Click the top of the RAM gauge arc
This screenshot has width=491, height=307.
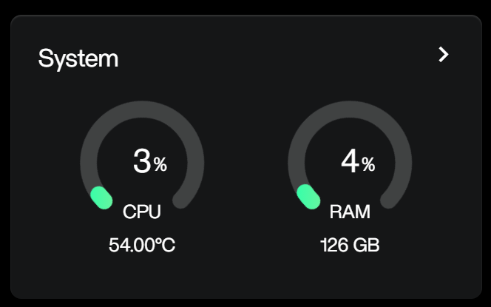[350, 107]
